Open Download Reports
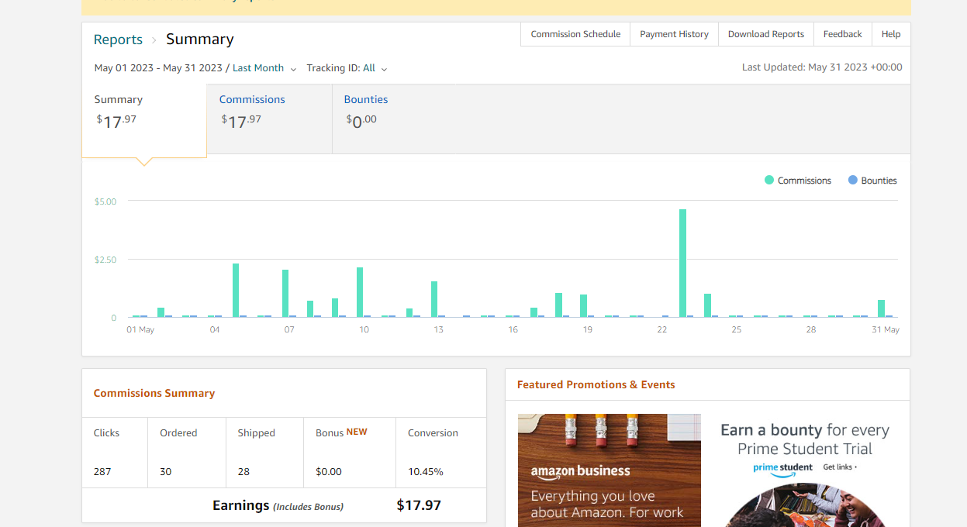Viewport: 967px width, 527px height. tap(765, 34)
